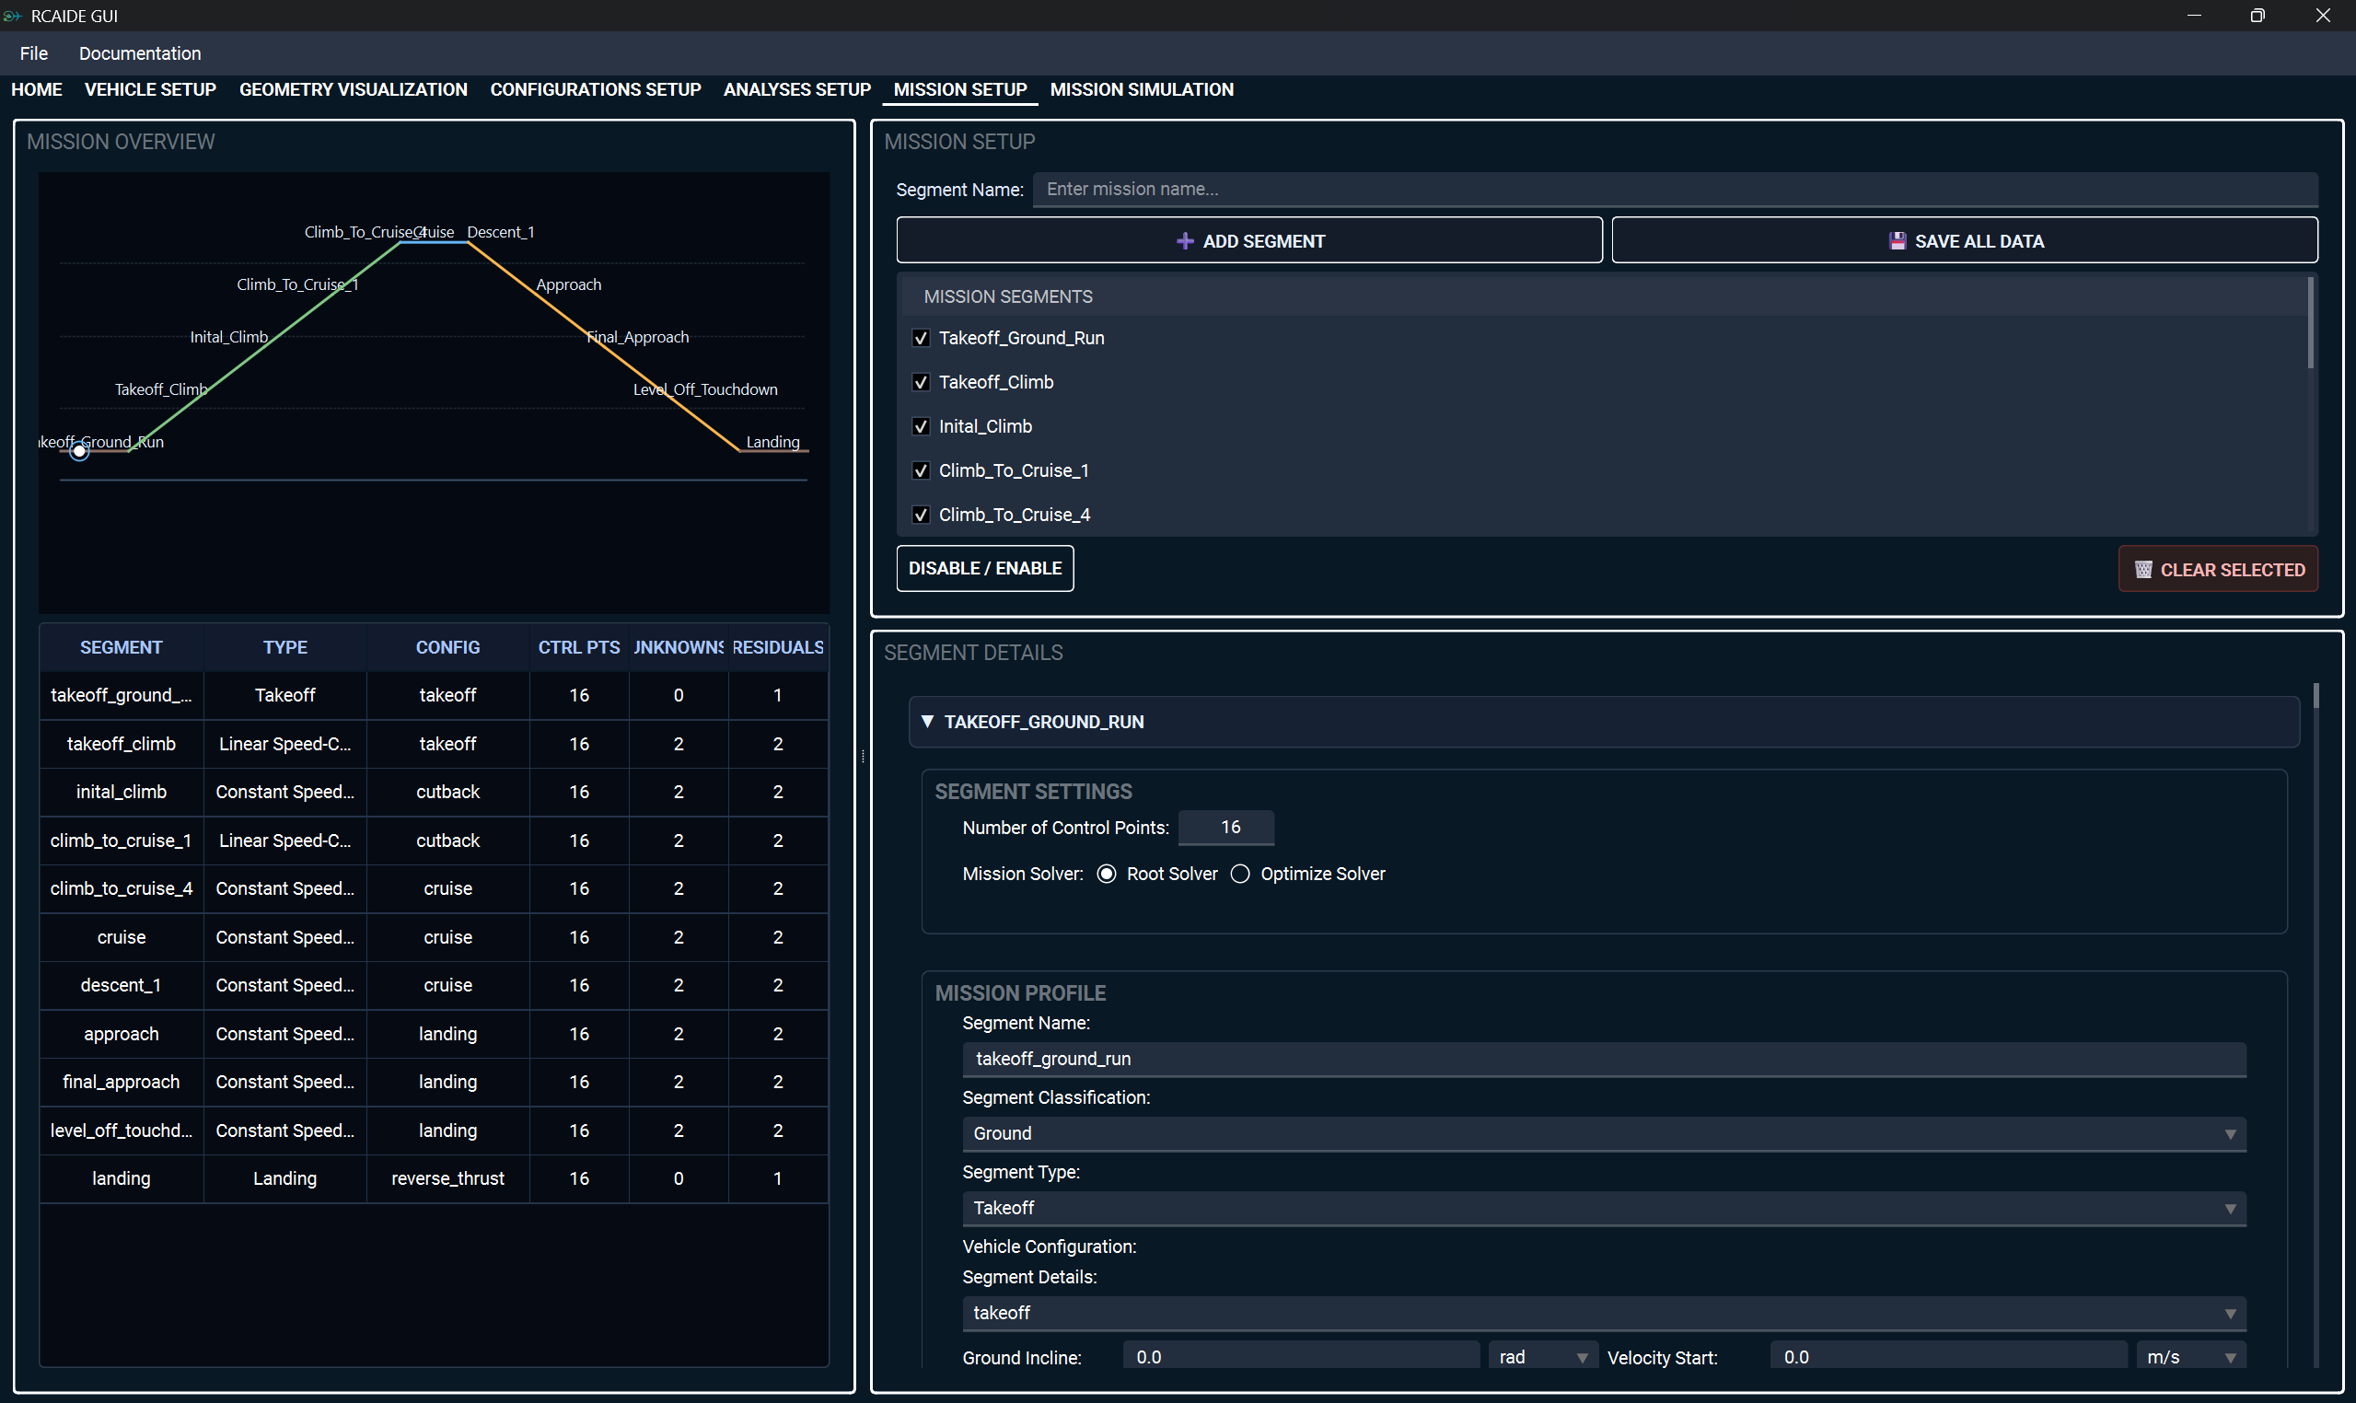Select the climb_to_cruise_4 table cell
2356x1403 pixels.
pyautogui.click(x=121, y=887)
